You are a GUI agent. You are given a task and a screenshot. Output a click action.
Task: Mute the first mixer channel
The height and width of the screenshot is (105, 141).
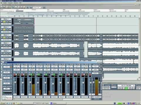(x=15, y=75)
